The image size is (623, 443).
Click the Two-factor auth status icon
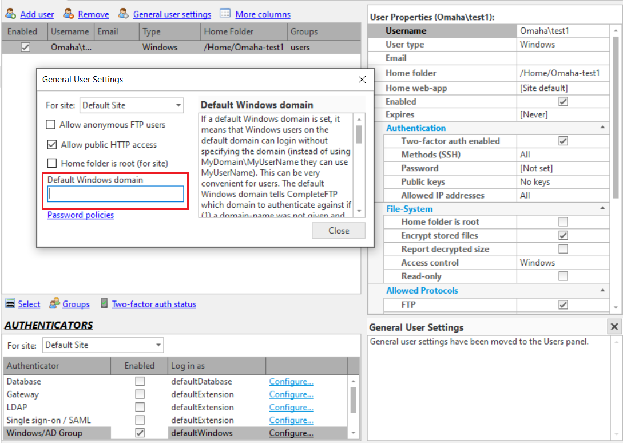(x=104, y=303)
